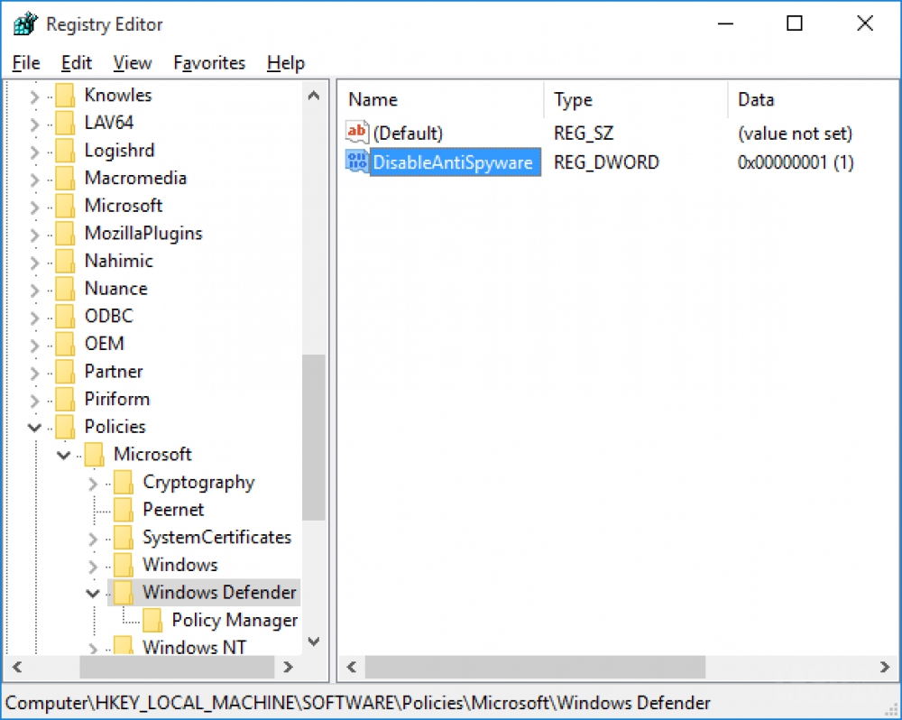Expand the Cryptography key

click(x=93, y=483)
